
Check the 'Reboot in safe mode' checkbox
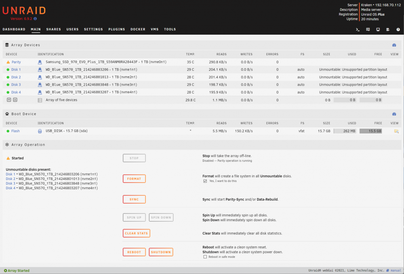[205, 257]
